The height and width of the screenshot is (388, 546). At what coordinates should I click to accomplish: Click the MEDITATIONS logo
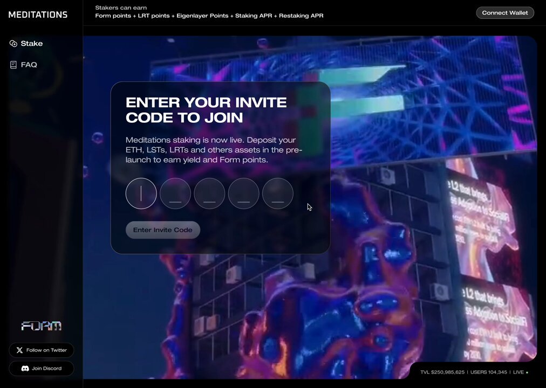tap(38, 15)
